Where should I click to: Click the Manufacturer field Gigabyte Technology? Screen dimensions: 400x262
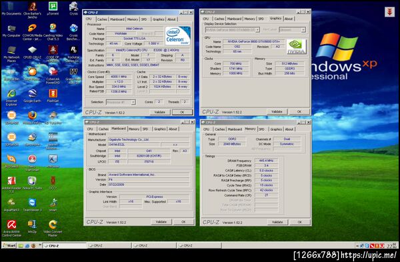point(149,139)
